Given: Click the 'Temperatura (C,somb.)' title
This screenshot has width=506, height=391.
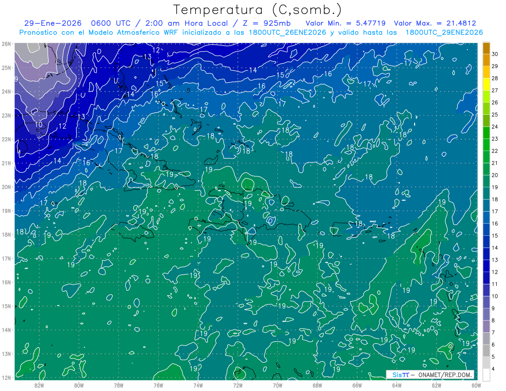Looking at the screenshot, I should coord(258,10).
